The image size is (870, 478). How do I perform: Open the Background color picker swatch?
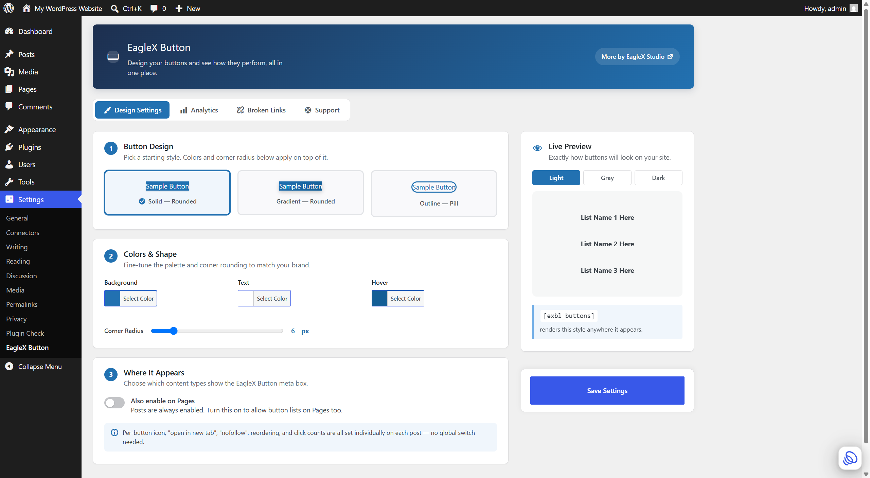pos(112,298)
